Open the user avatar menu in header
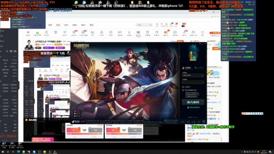 [183, 25]
